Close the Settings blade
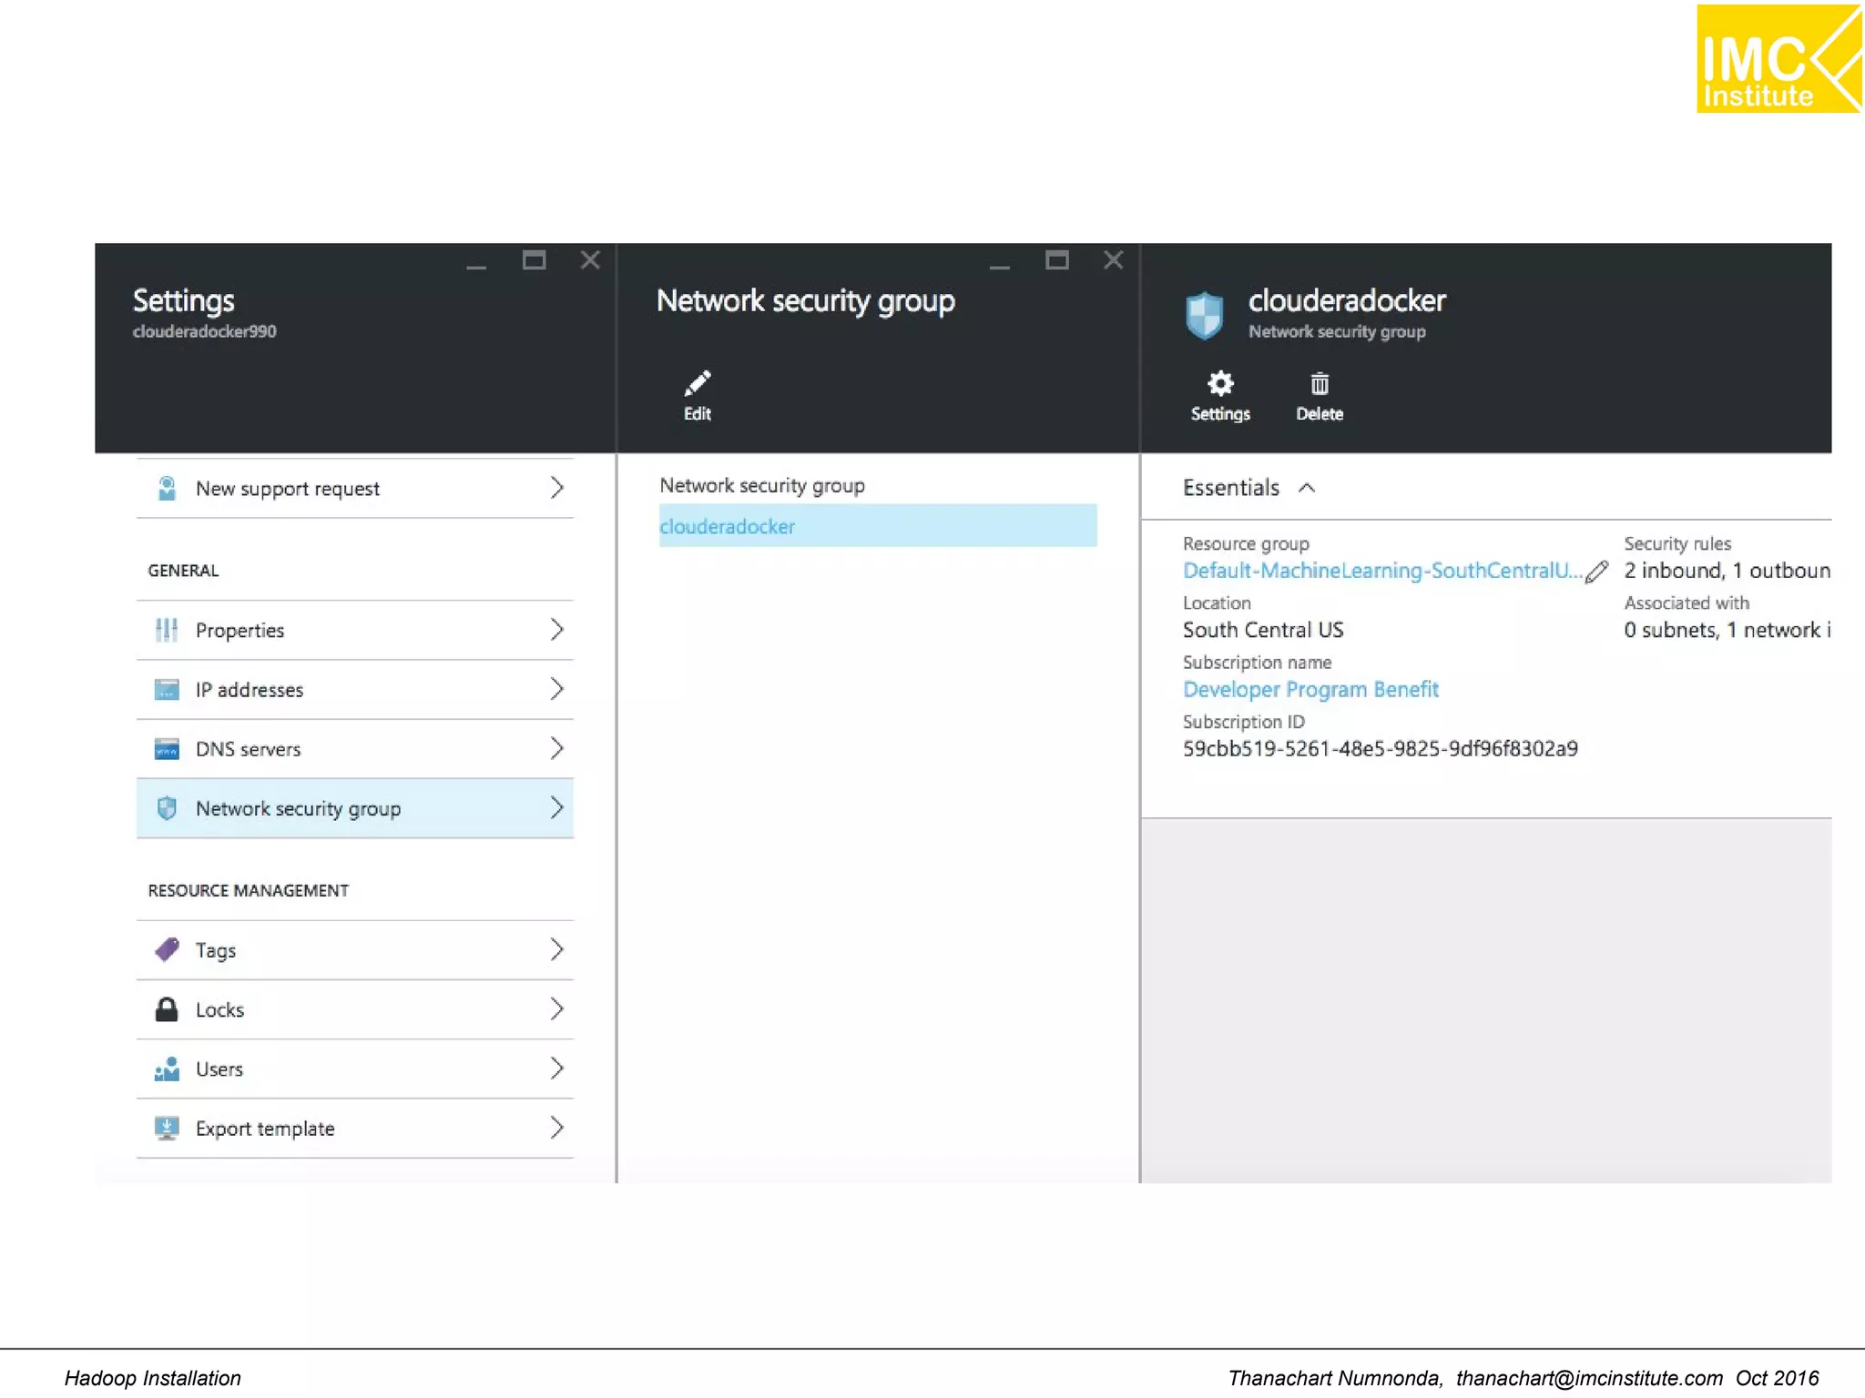The image size is (1865, 1398). click(590, 260)
